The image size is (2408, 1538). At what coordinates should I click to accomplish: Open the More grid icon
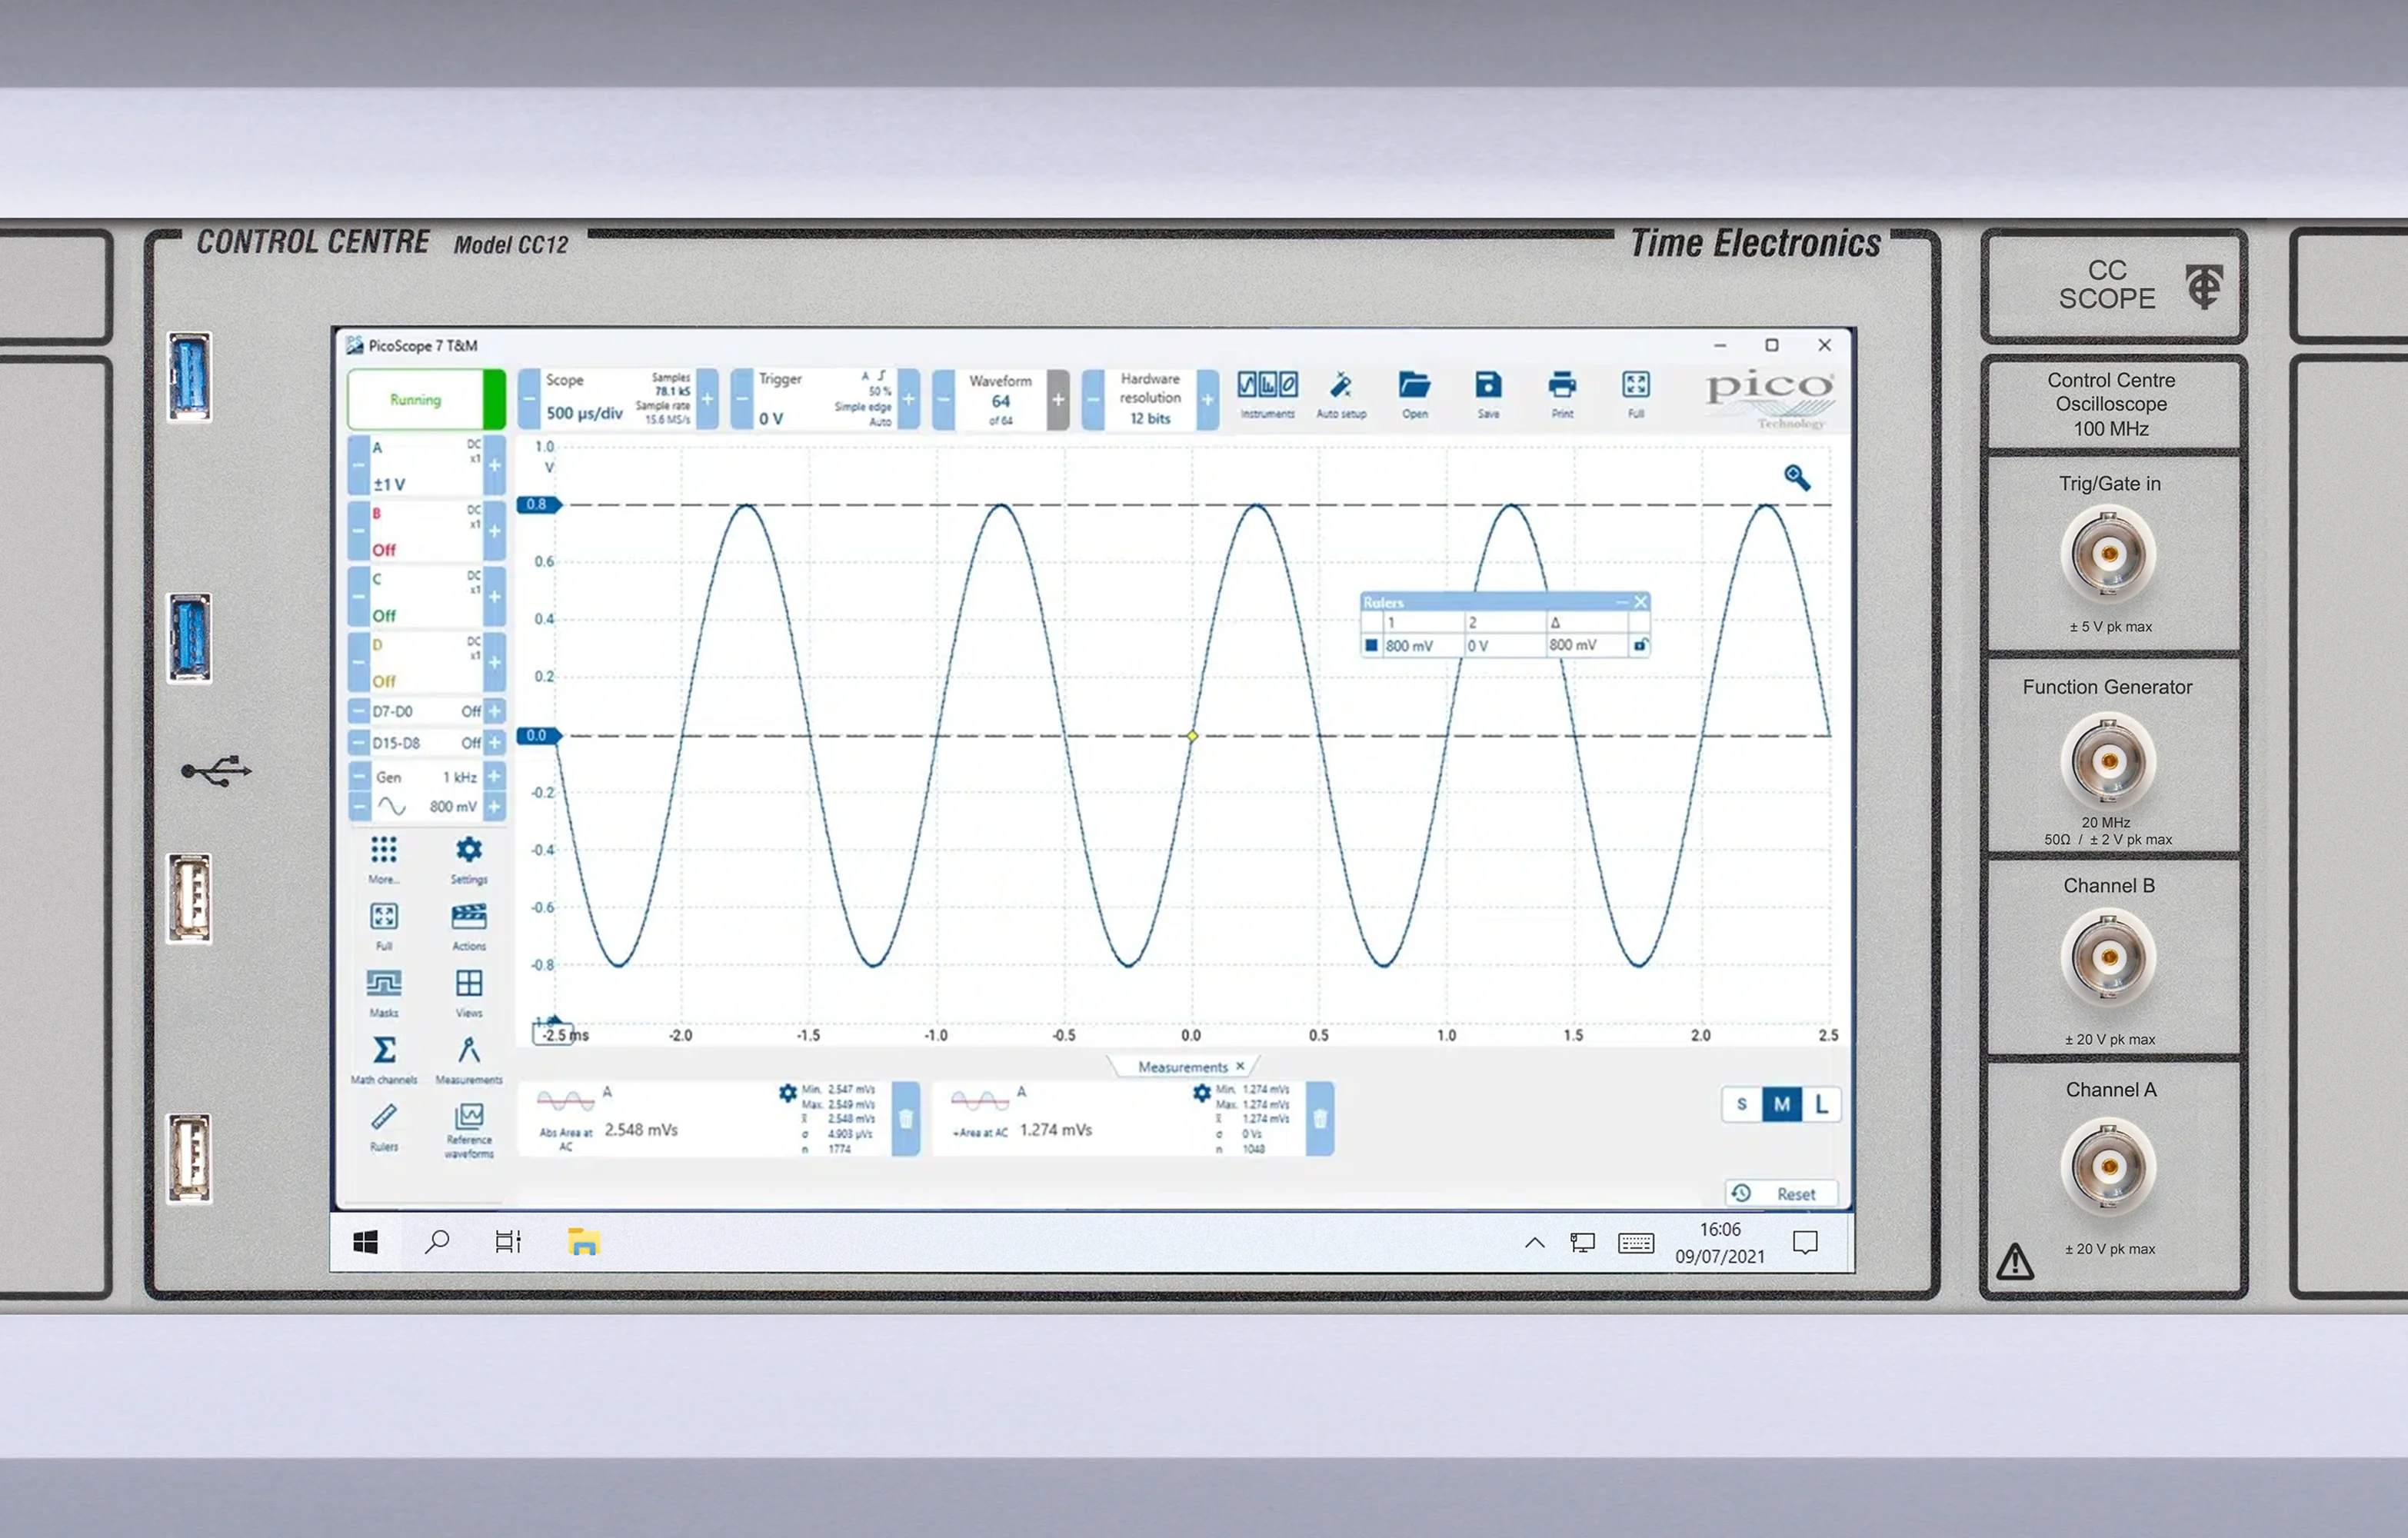tap(384, 850)
